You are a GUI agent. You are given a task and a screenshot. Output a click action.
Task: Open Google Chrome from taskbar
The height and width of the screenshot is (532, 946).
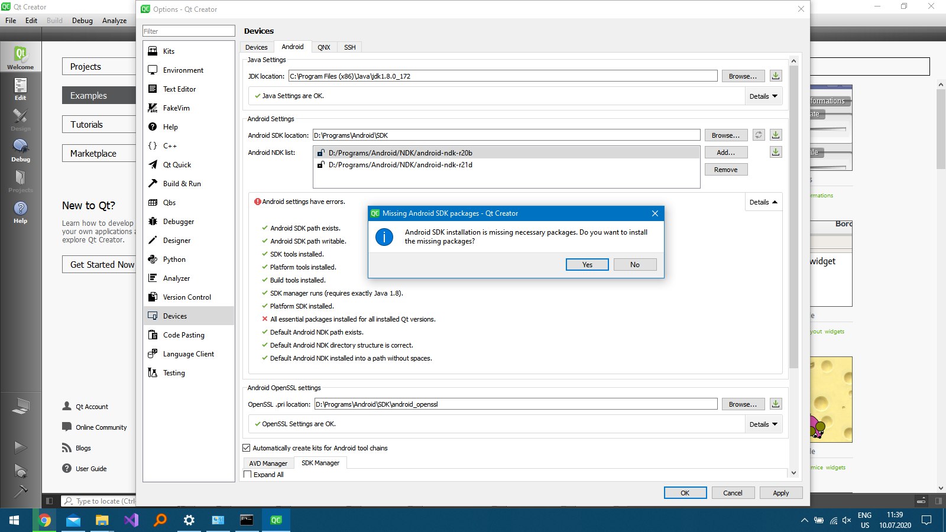(44, 520)
